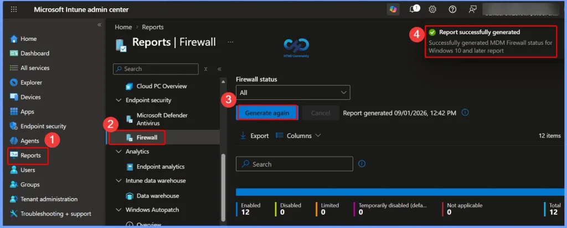Click the Not applicable legend entry
Screen dimensions: 567x228
(x=463, y=209)
